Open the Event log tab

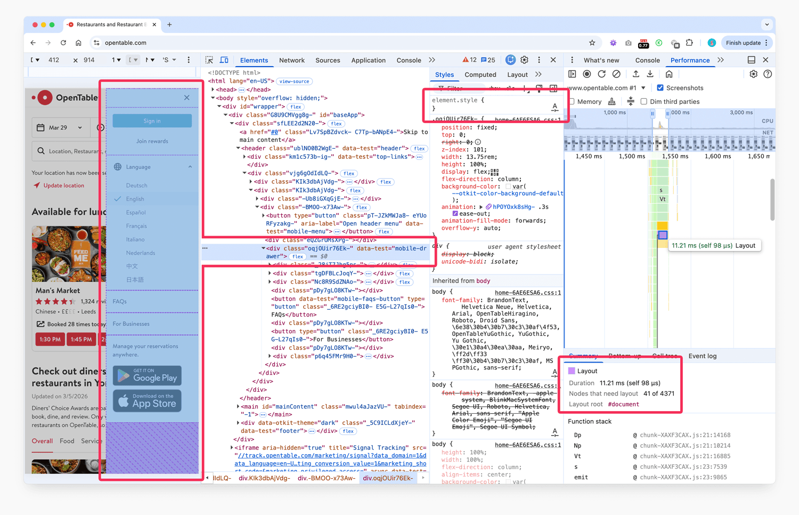point(702,356)
